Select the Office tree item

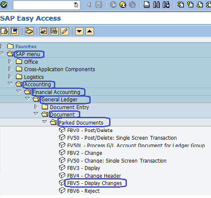(31, 62)
